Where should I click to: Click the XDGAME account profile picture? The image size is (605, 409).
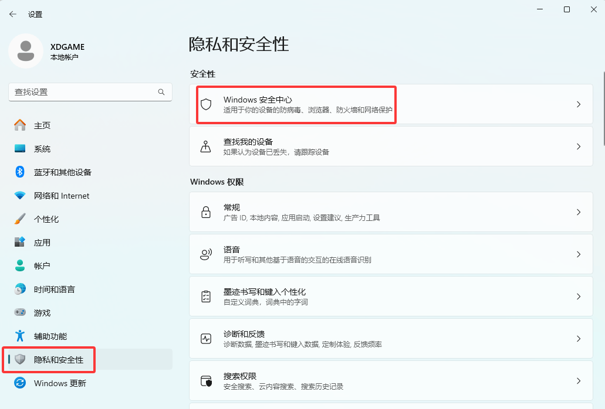click(x=25, y=51)
